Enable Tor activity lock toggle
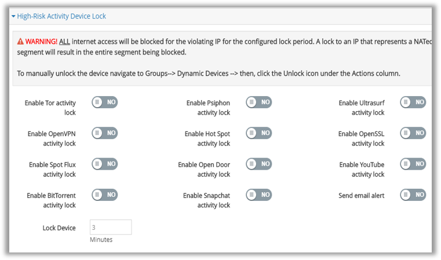This screenshot has height=260, width=441. (105, 102)
